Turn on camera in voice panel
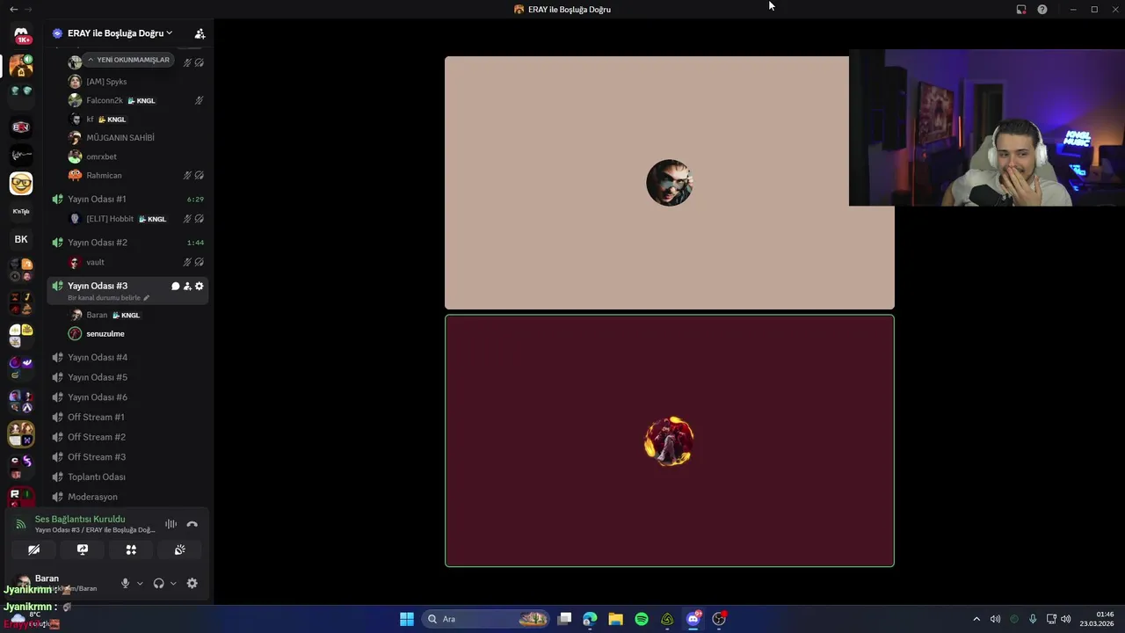1125x633 pixels. [x=34, y=549]
